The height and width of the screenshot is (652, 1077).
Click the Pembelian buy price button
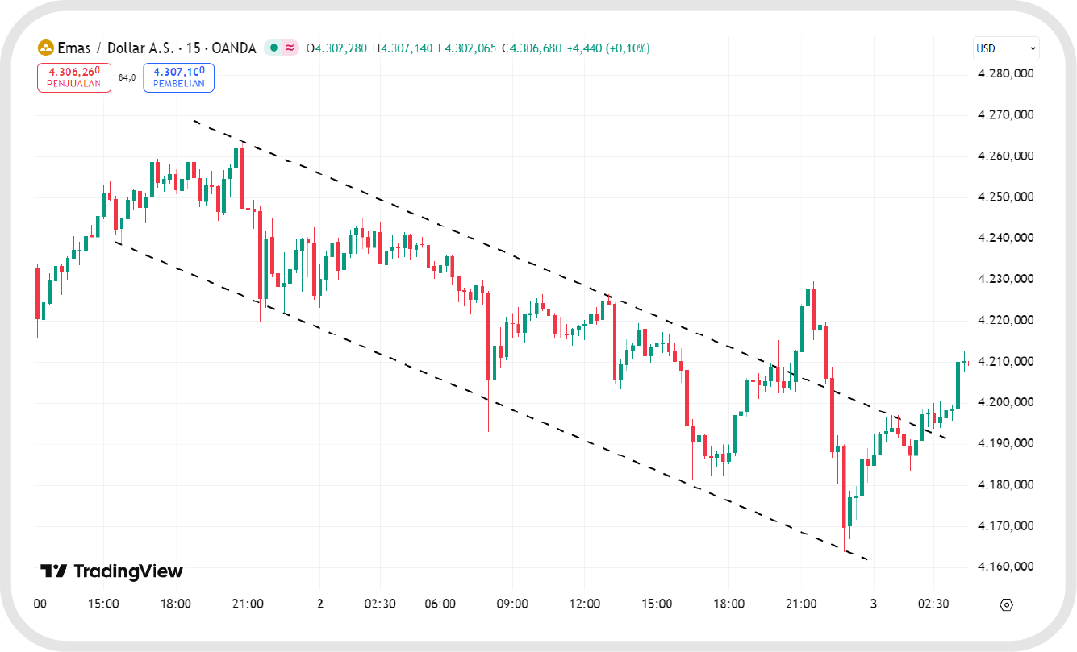[x=178, y=77]
